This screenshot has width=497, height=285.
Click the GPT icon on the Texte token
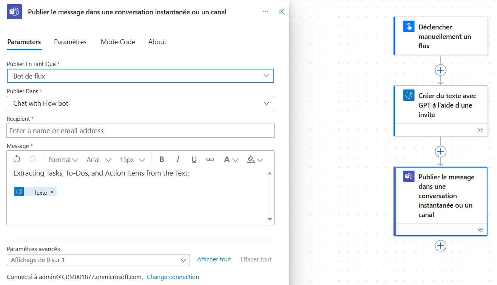[19, 192]
